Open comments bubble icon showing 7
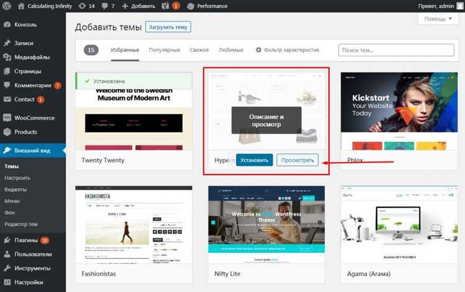The height and width of the screenshot is (292, 465). coord(104,6)
